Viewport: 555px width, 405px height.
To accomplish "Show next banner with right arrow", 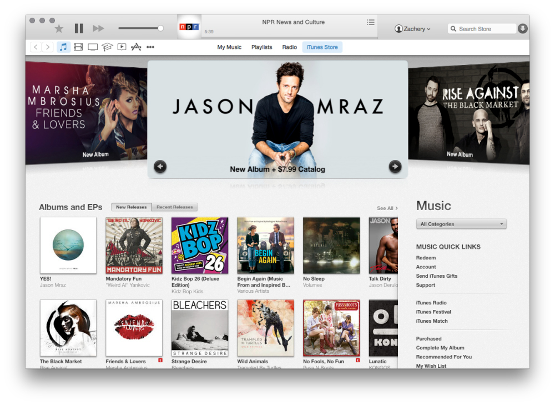I will 395,166.
